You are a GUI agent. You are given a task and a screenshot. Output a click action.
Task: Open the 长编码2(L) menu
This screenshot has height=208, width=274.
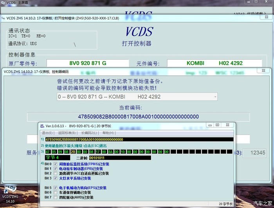coord(88,133)
